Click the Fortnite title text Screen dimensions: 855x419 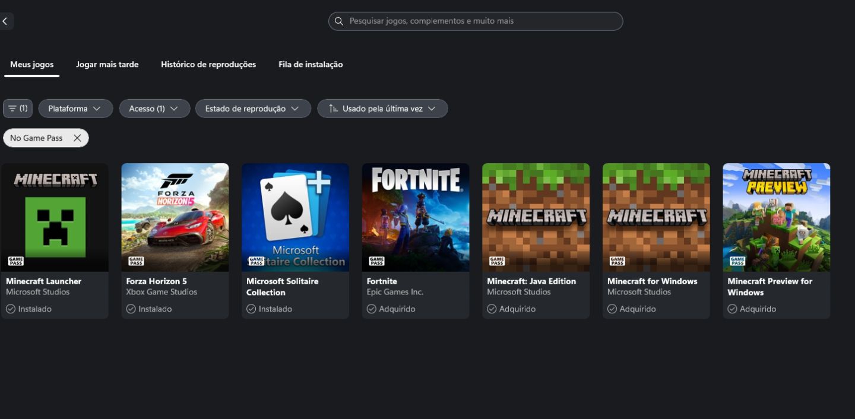(x=382, y=281)
